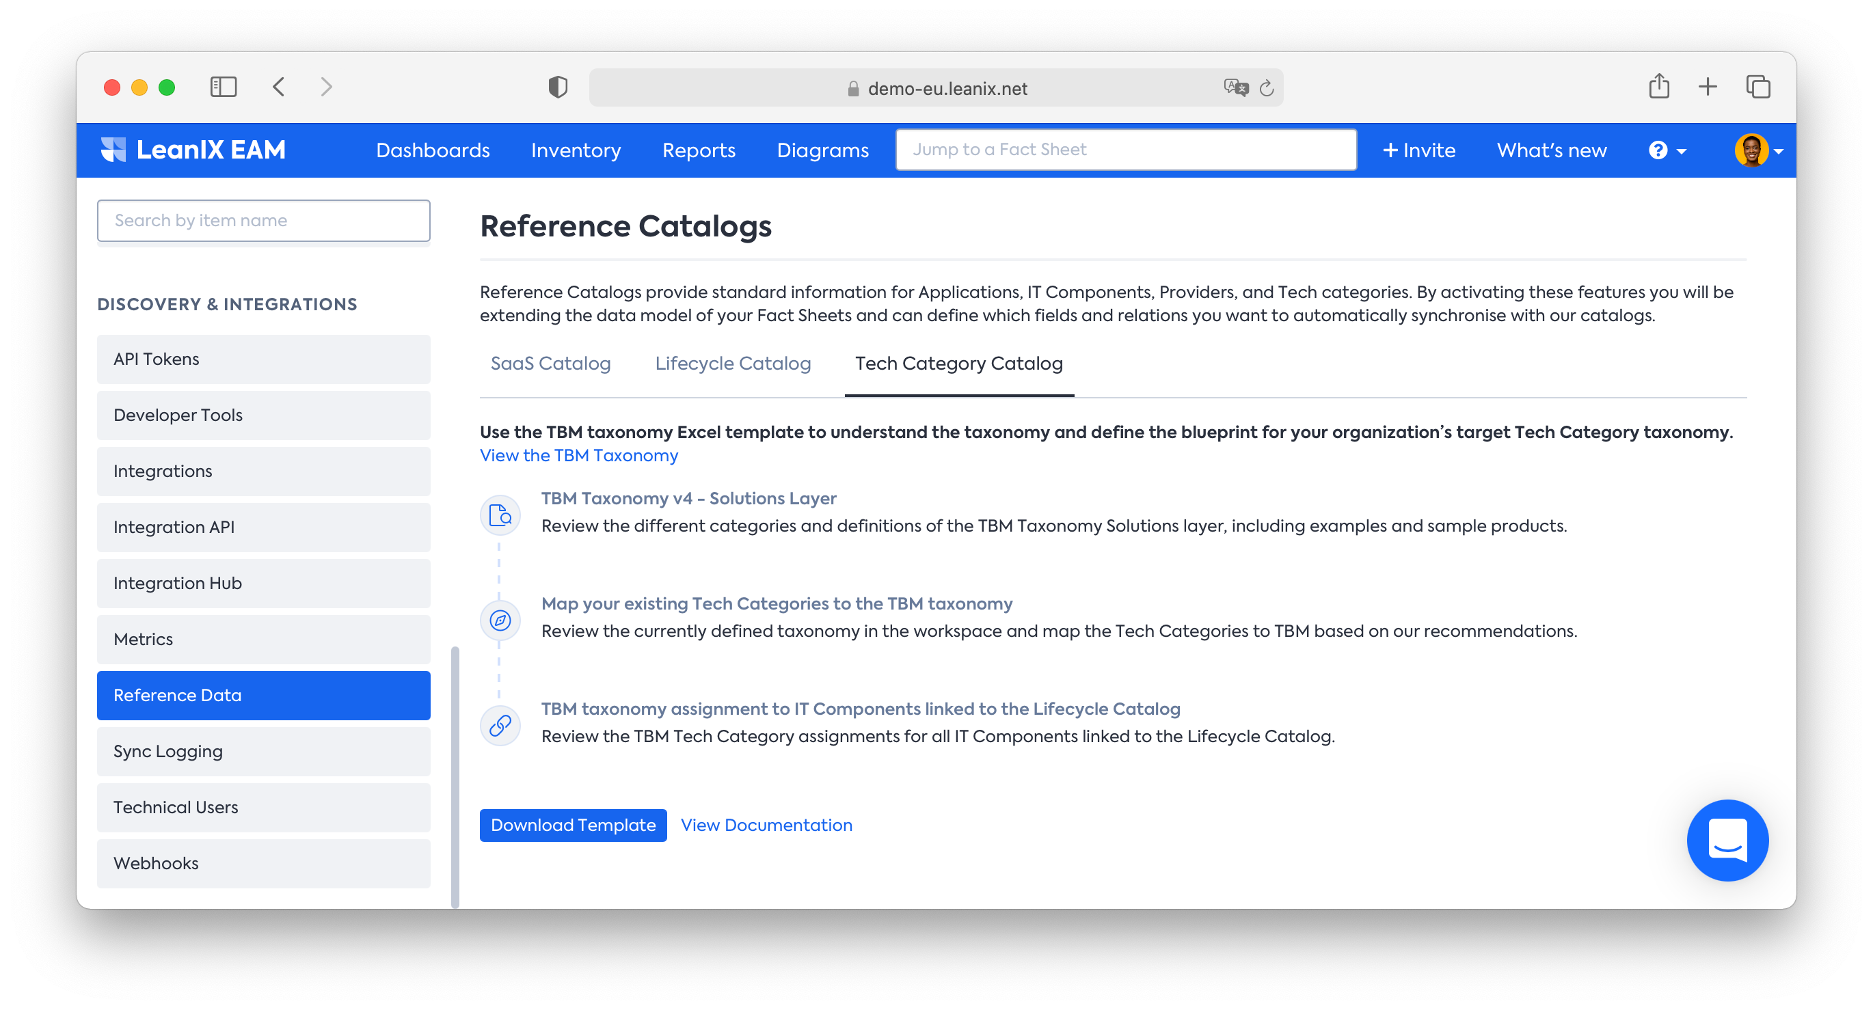Open the Inventory menu item

point(576,149)
